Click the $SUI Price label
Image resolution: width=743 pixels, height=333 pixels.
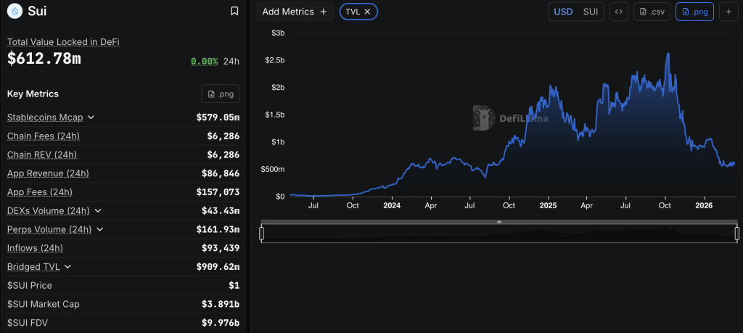29,285
